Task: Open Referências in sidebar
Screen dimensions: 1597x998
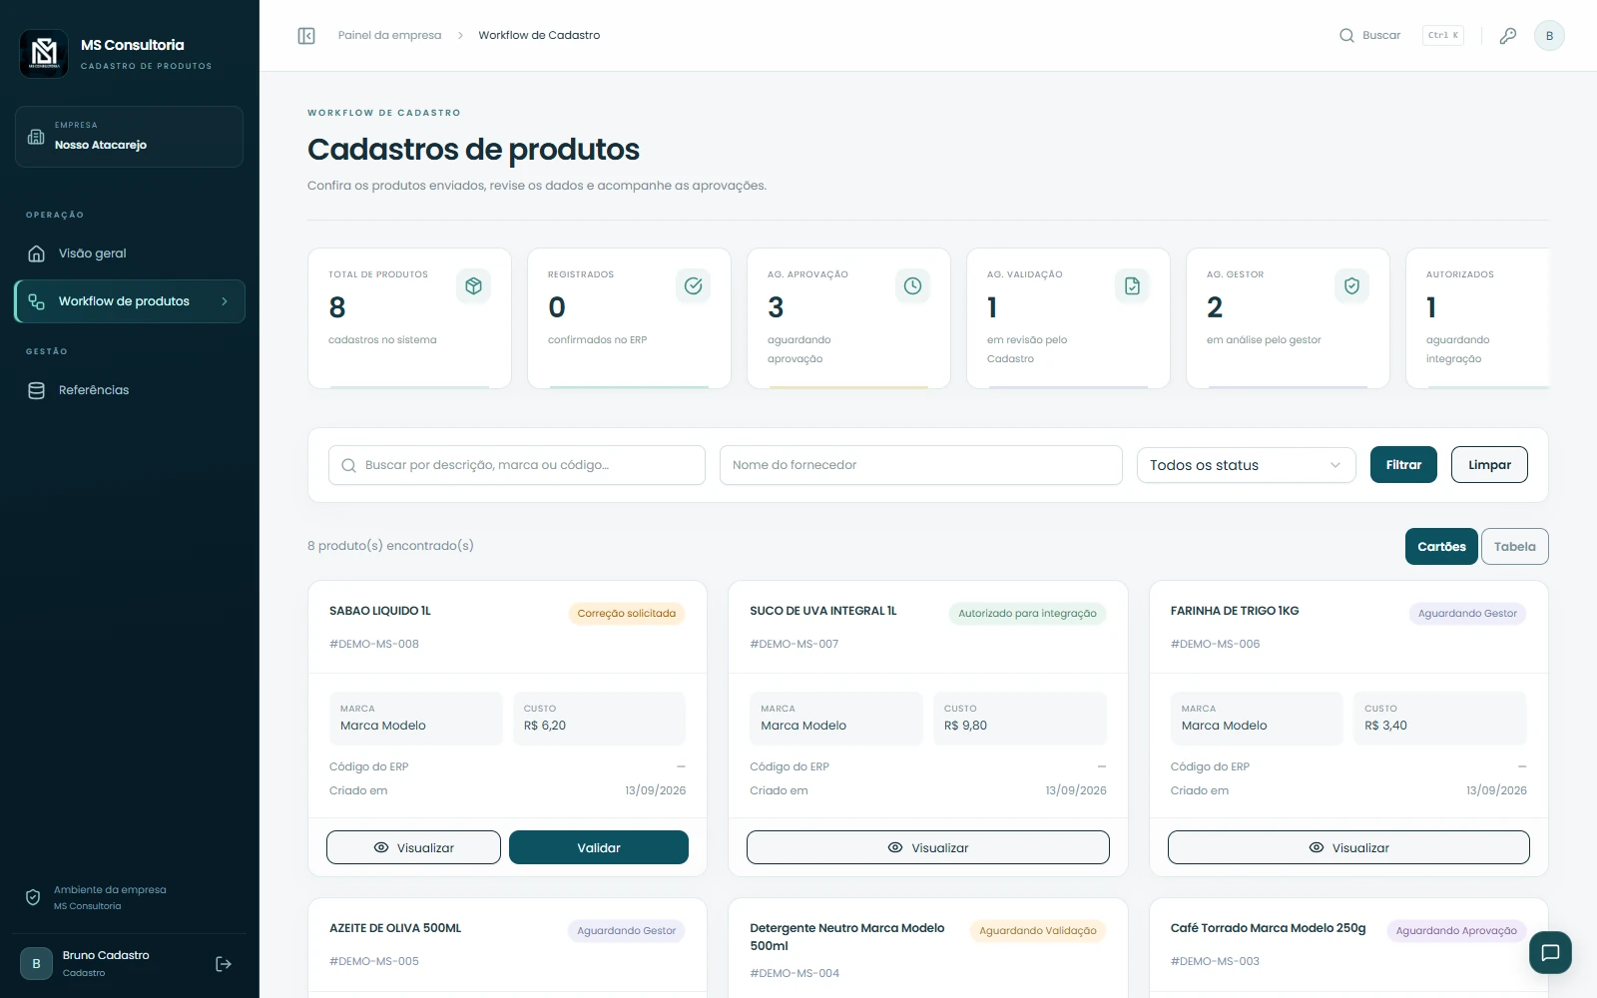Action: [130, 390]
